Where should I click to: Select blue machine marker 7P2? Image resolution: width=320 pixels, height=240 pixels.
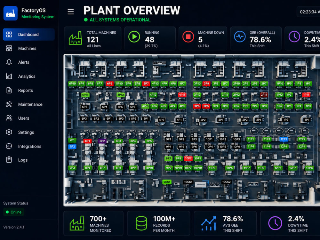72,147
